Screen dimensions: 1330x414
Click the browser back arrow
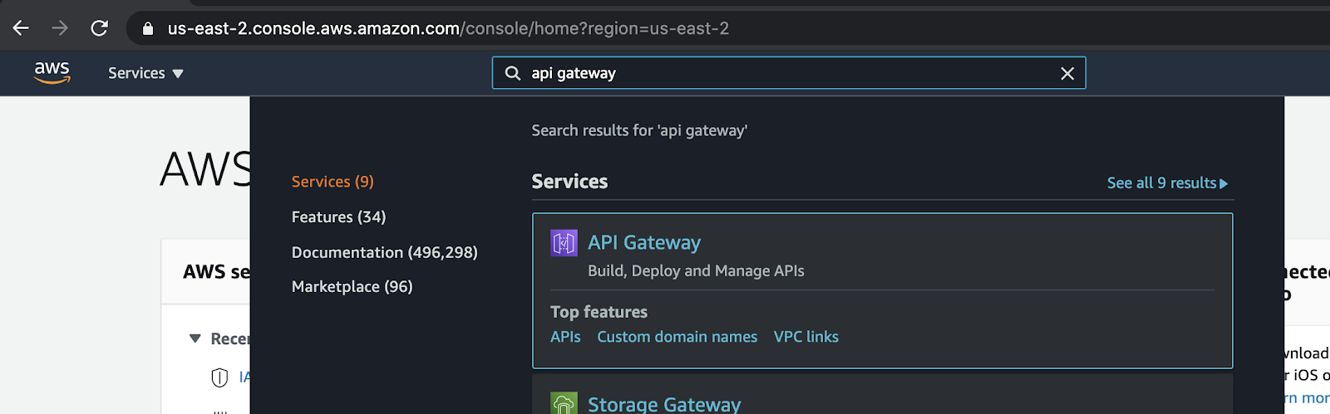[x=21, y=28]
